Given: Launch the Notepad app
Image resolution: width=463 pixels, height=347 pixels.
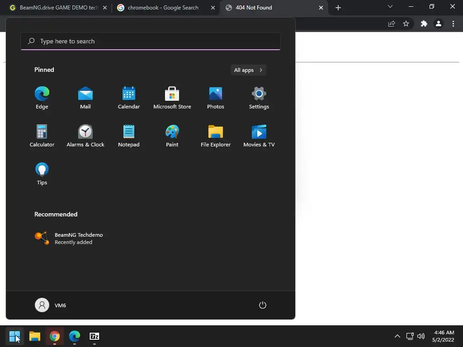Looking at the screenshot, I should point(129,136).
